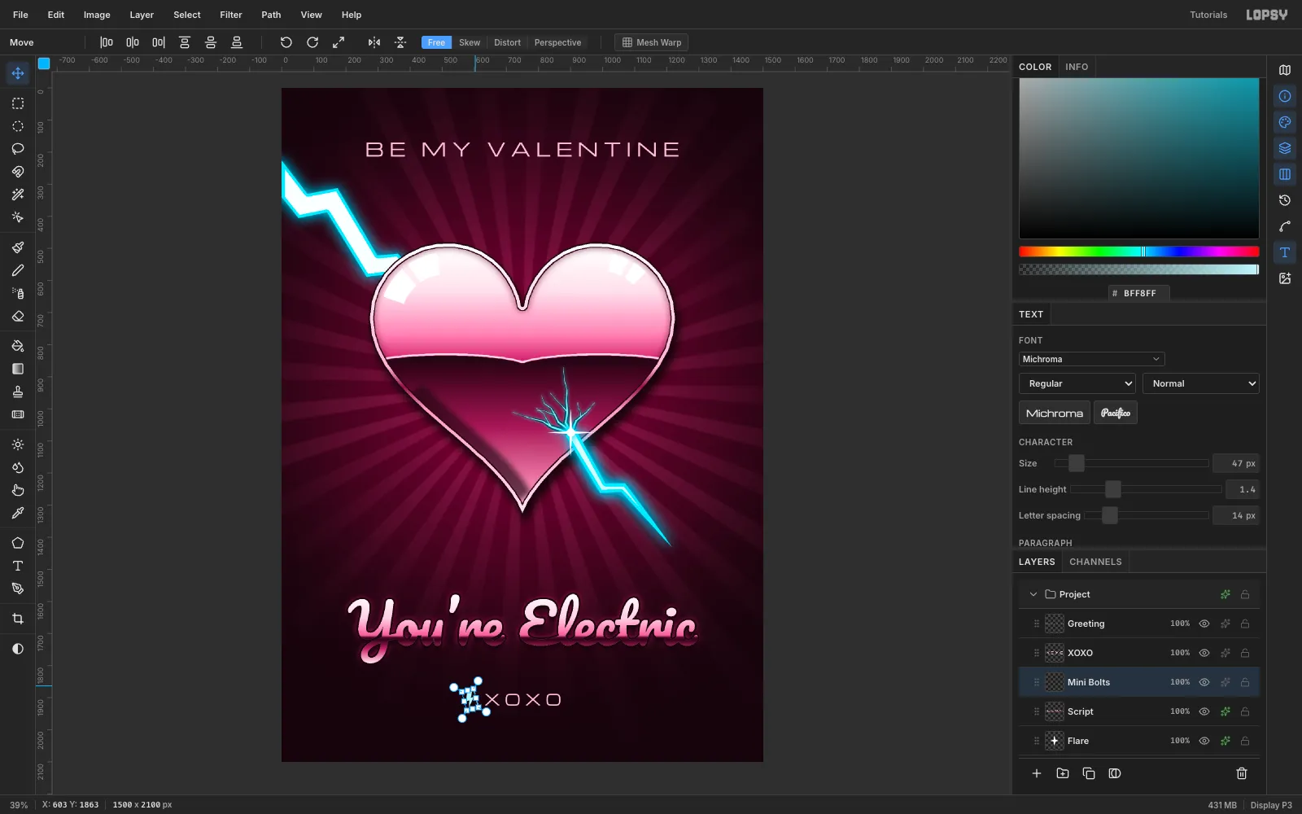Select the Crop tool
This screenshot has height=814, width=1302.
(18, 619)
